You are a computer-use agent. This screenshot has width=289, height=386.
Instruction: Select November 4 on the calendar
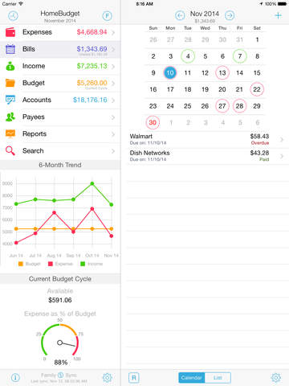tap(188, 56)
